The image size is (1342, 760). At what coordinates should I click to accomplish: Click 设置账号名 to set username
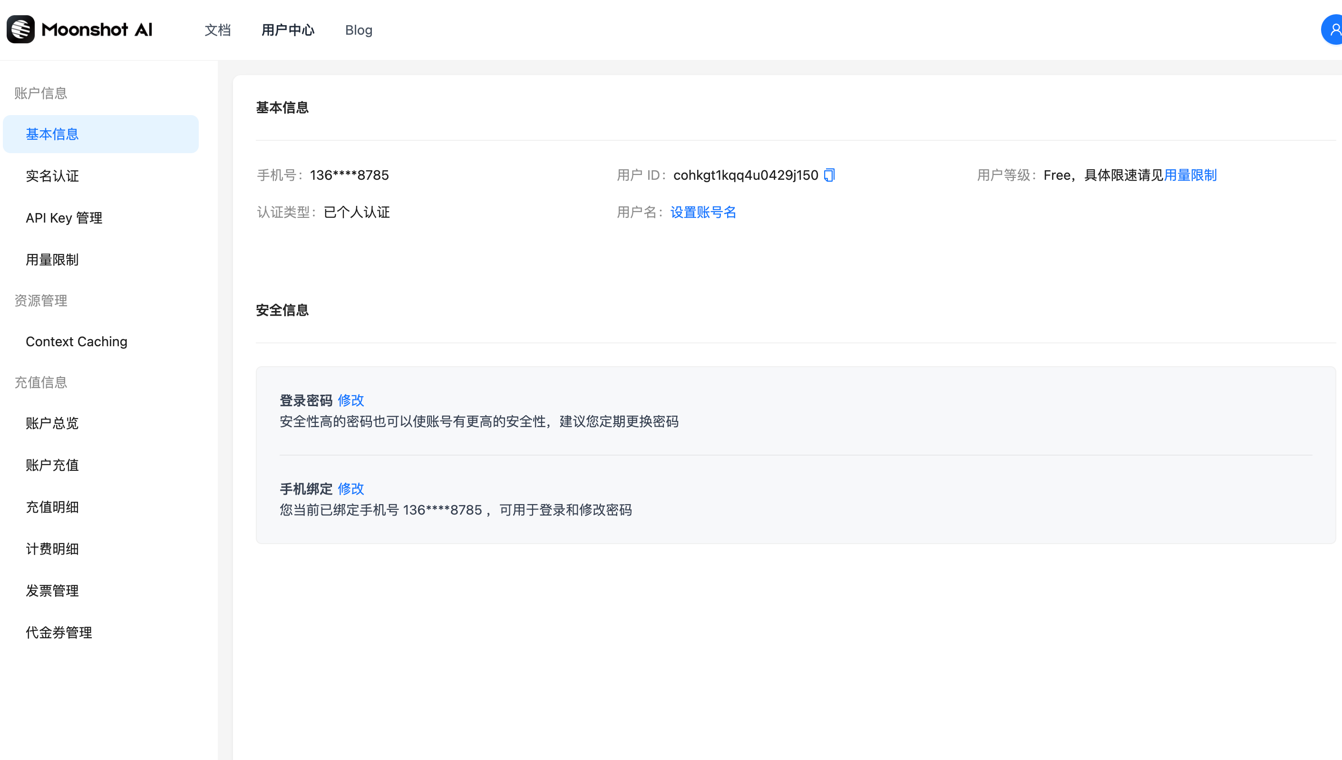(703, 213)
